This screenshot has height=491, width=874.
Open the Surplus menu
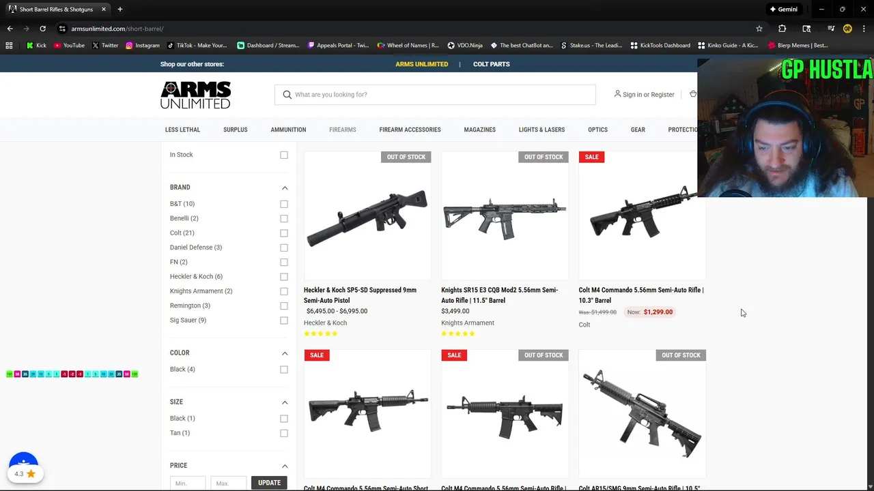point(235,130)
